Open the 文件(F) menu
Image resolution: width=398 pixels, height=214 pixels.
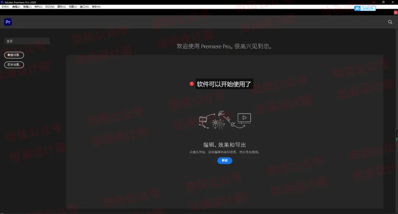(x=5, y=7)
